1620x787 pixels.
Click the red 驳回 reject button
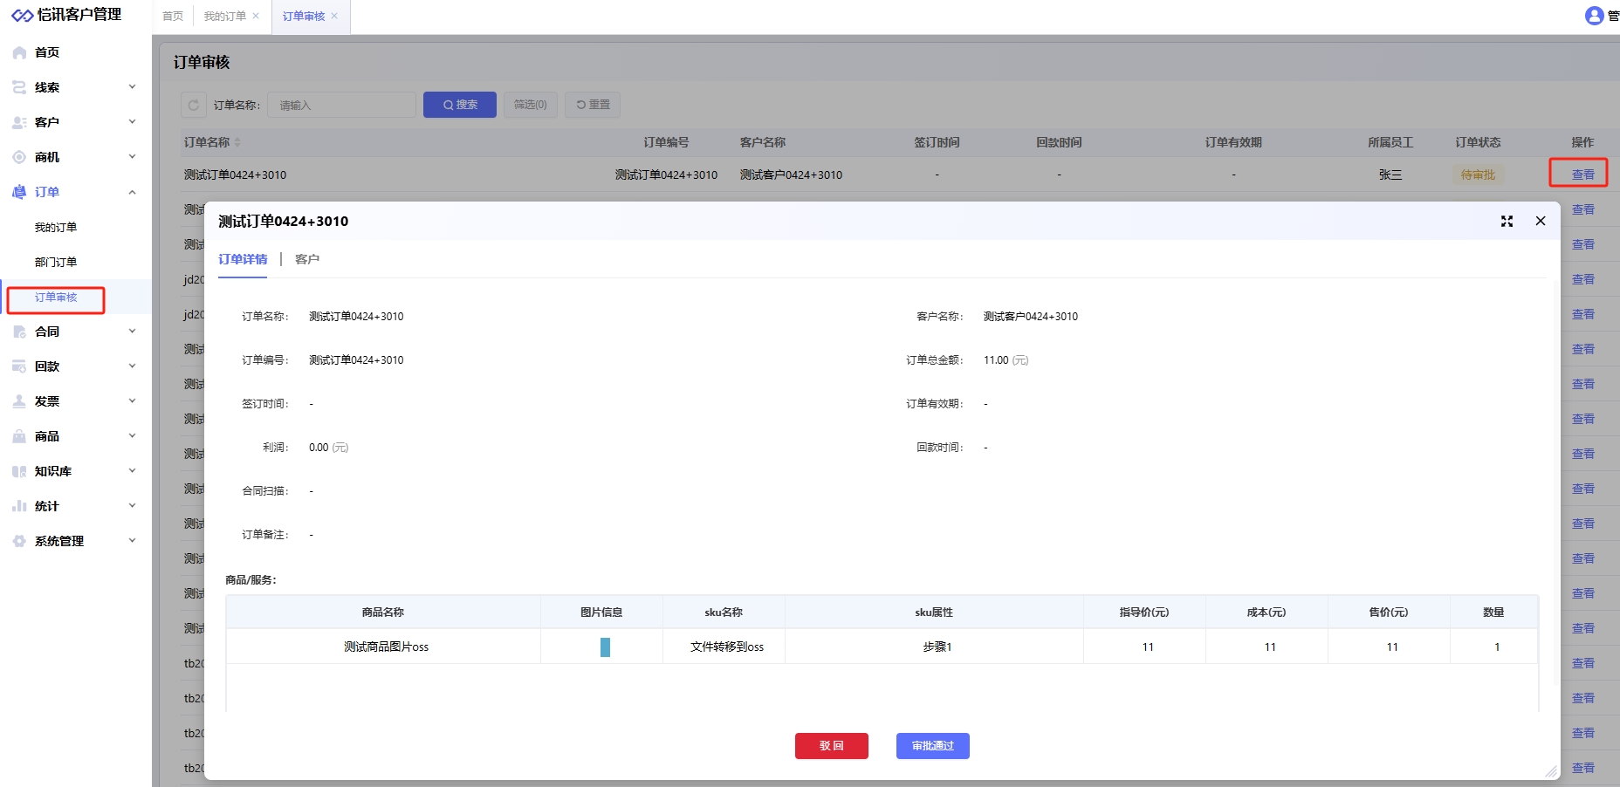(x=831, y=746)
